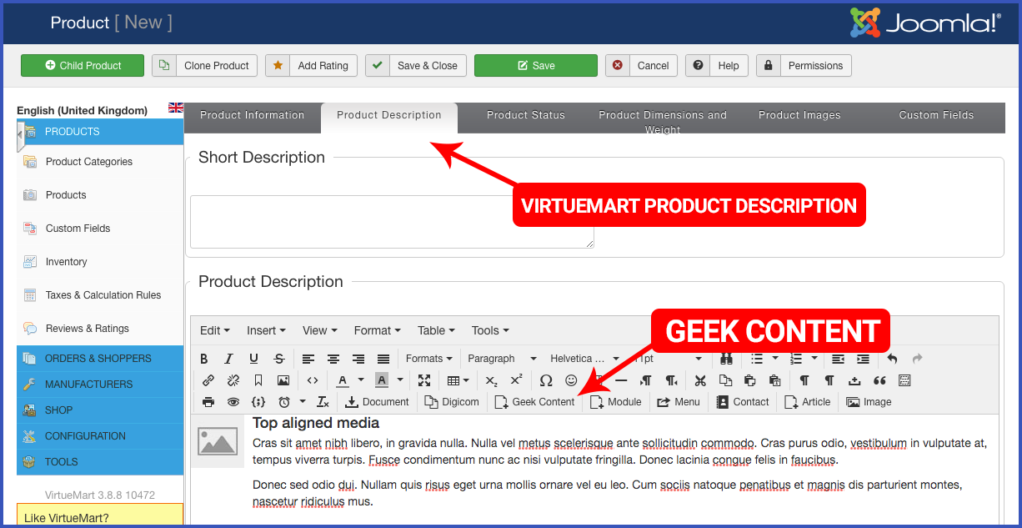Click the Geek Content editor button

click(x=535, y=402)
